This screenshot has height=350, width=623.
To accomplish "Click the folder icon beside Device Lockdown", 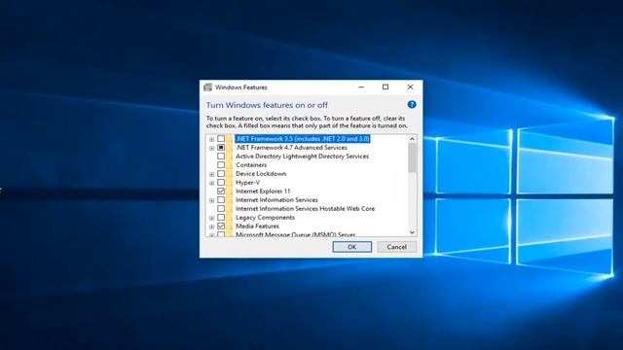I will [230, 174].
